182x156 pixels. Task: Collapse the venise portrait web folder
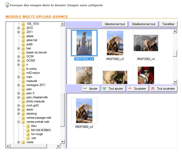point(18,122)
